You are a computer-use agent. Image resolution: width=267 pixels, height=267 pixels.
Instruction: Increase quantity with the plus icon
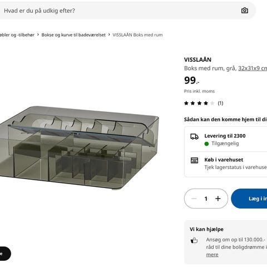click(218, 199)
